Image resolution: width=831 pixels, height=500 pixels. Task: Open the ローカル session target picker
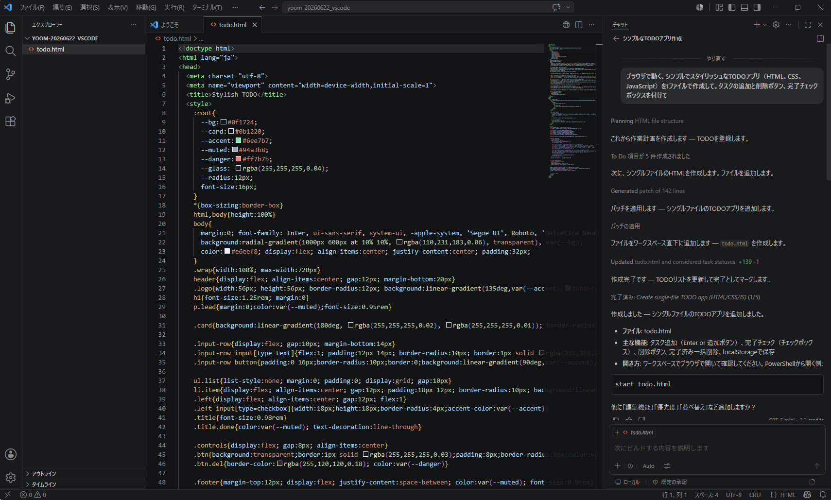[627, 482]
